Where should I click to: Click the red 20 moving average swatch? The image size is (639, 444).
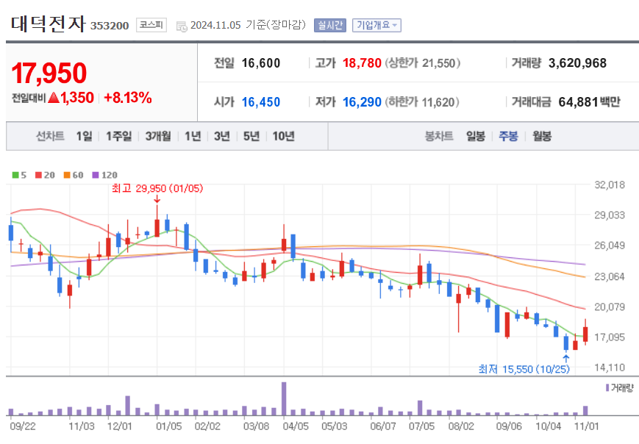[x=39, y=175]
